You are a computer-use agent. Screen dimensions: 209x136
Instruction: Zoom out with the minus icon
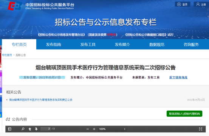click(x=88, y=129)
